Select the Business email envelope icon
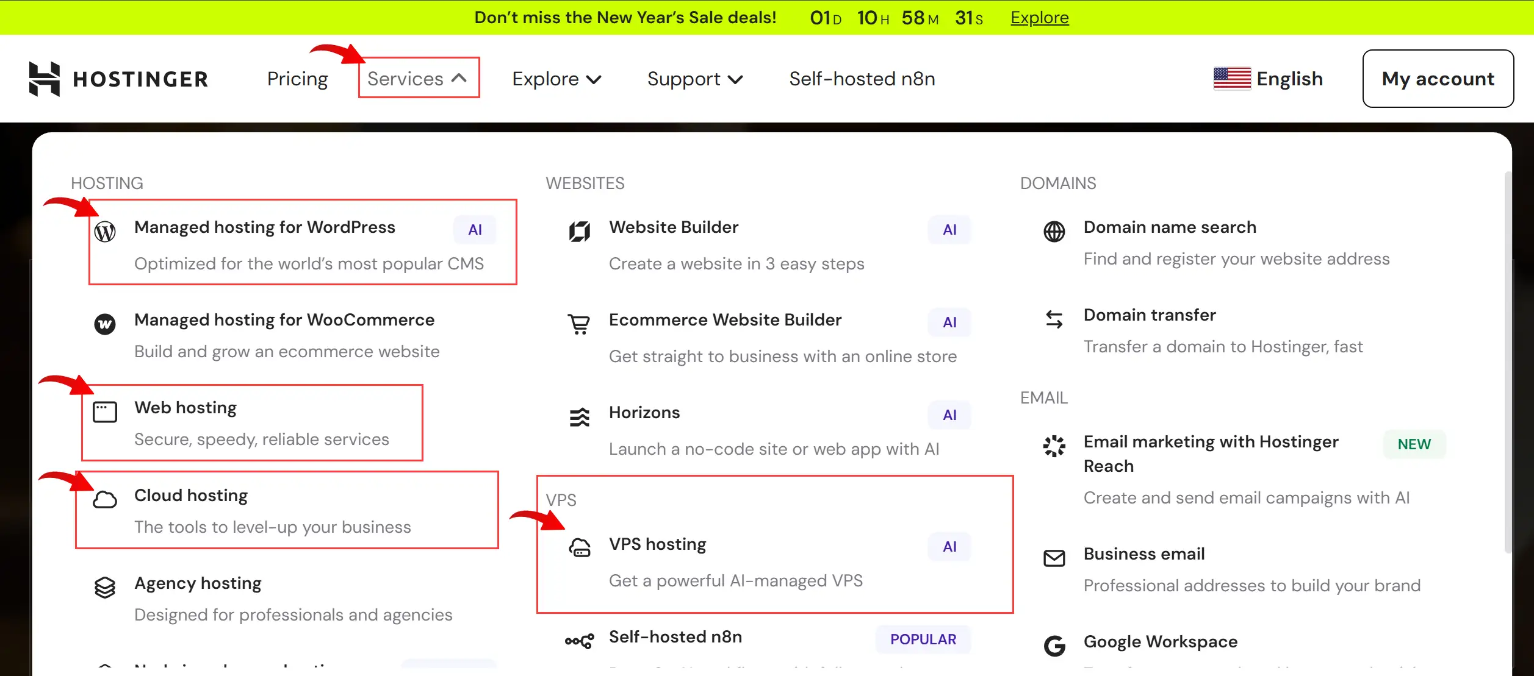 pos(1054,558)
